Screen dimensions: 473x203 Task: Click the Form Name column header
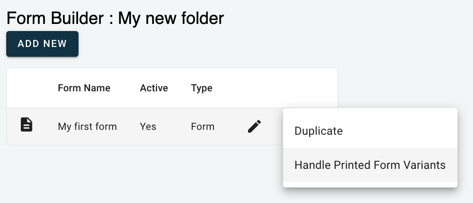point(84,88)
